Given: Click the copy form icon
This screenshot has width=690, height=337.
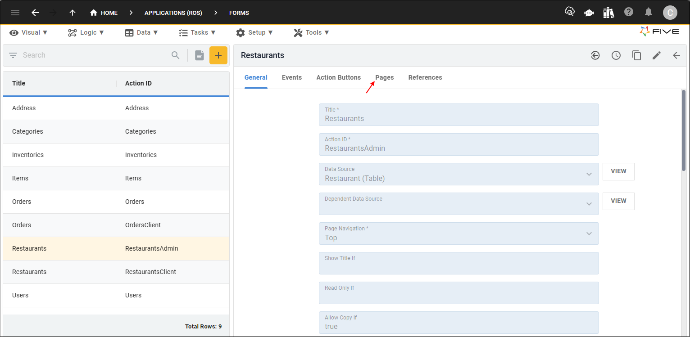Looking at the screenshot, I should click(636, 55).
